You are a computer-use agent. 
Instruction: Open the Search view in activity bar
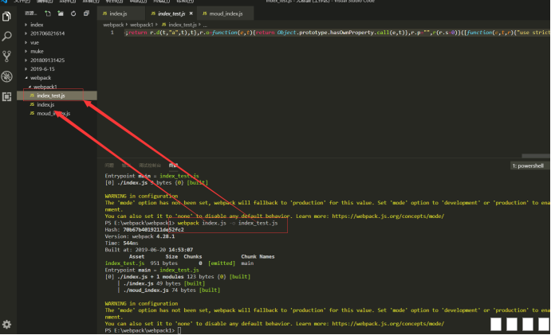[x=7, y=37]
